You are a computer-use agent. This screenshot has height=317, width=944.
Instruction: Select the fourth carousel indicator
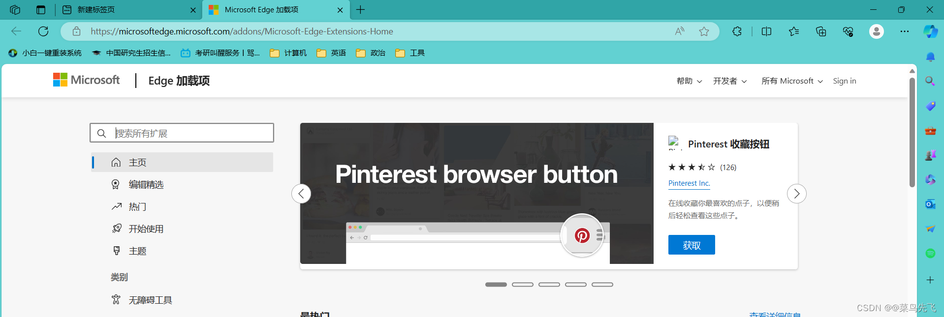click(x=576, y=285)
